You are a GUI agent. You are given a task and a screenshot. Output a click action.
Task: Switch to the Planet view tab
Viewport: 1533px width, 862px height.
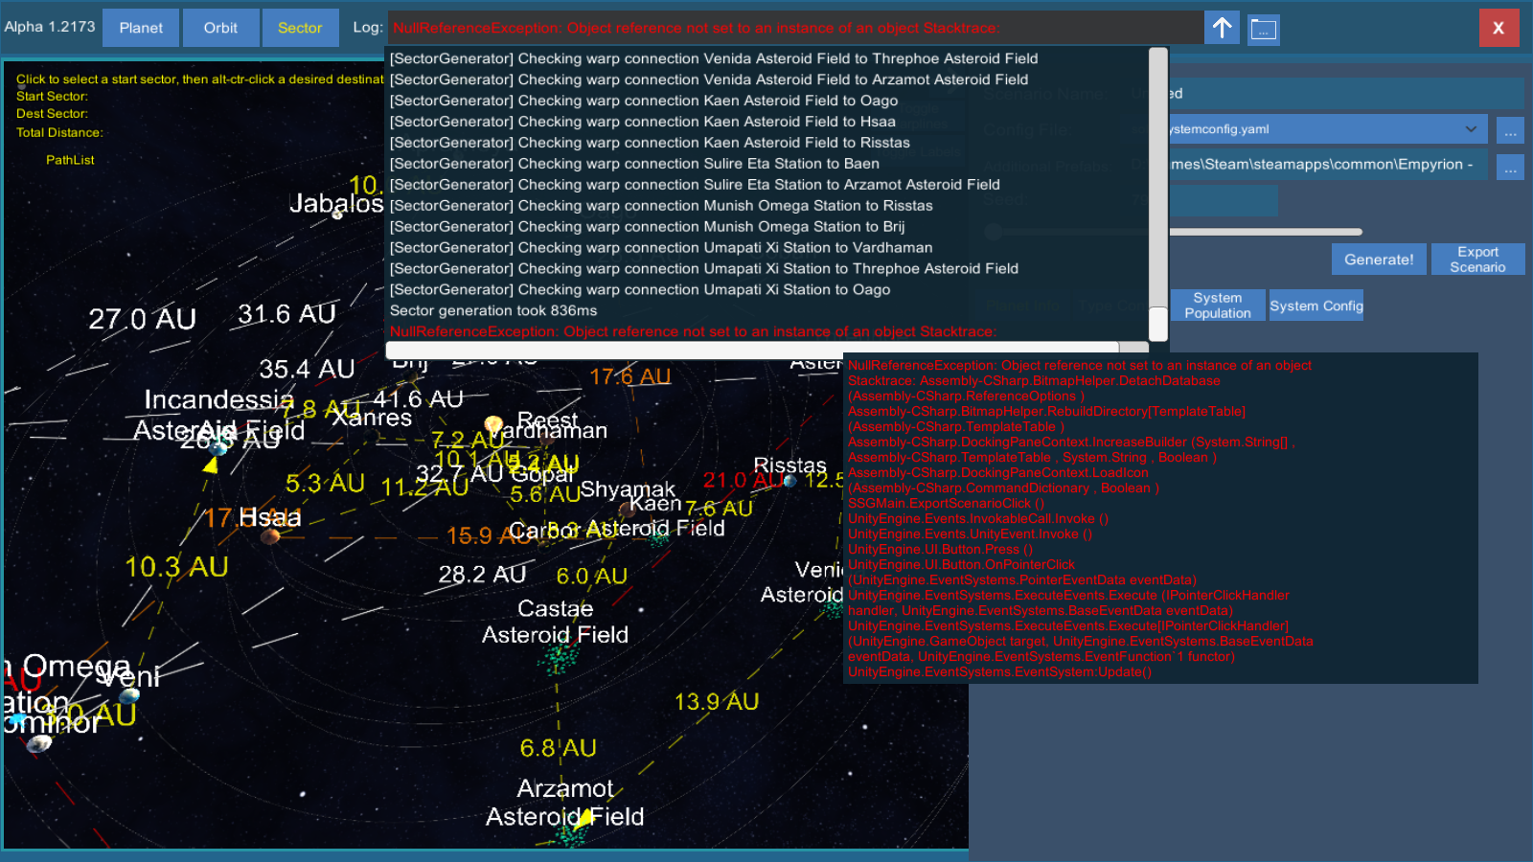coord(141,28)
